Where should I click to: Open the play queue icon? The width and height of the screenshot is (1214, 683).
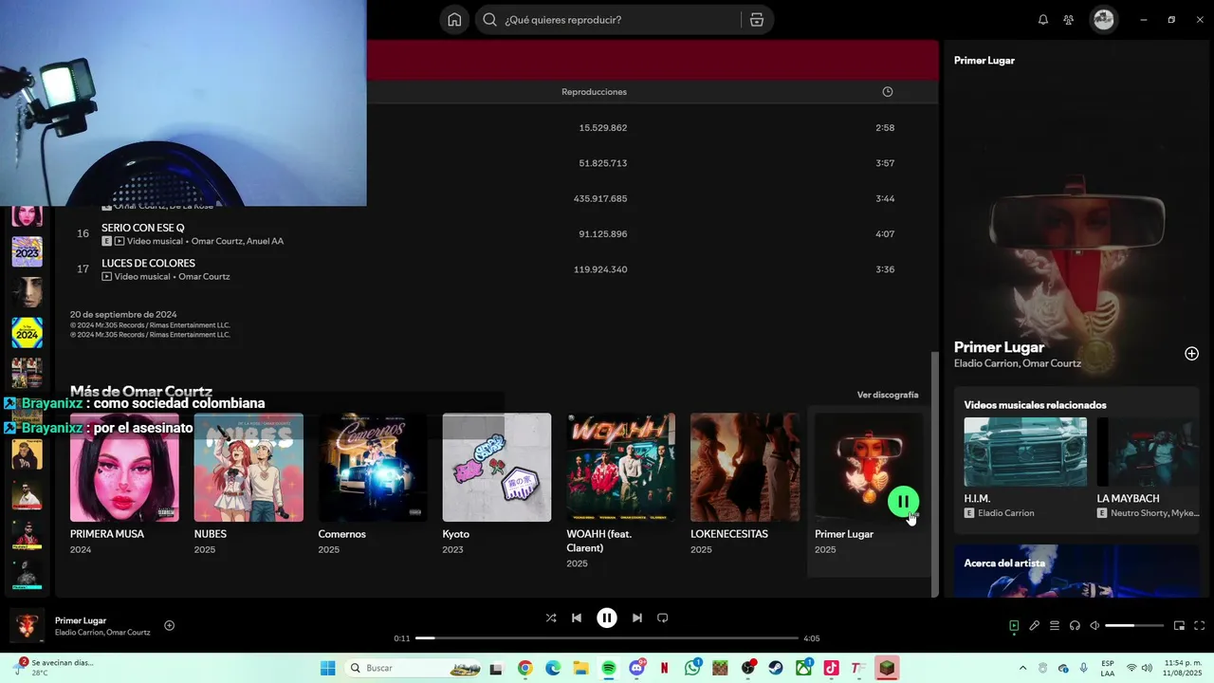(1055, 625)
